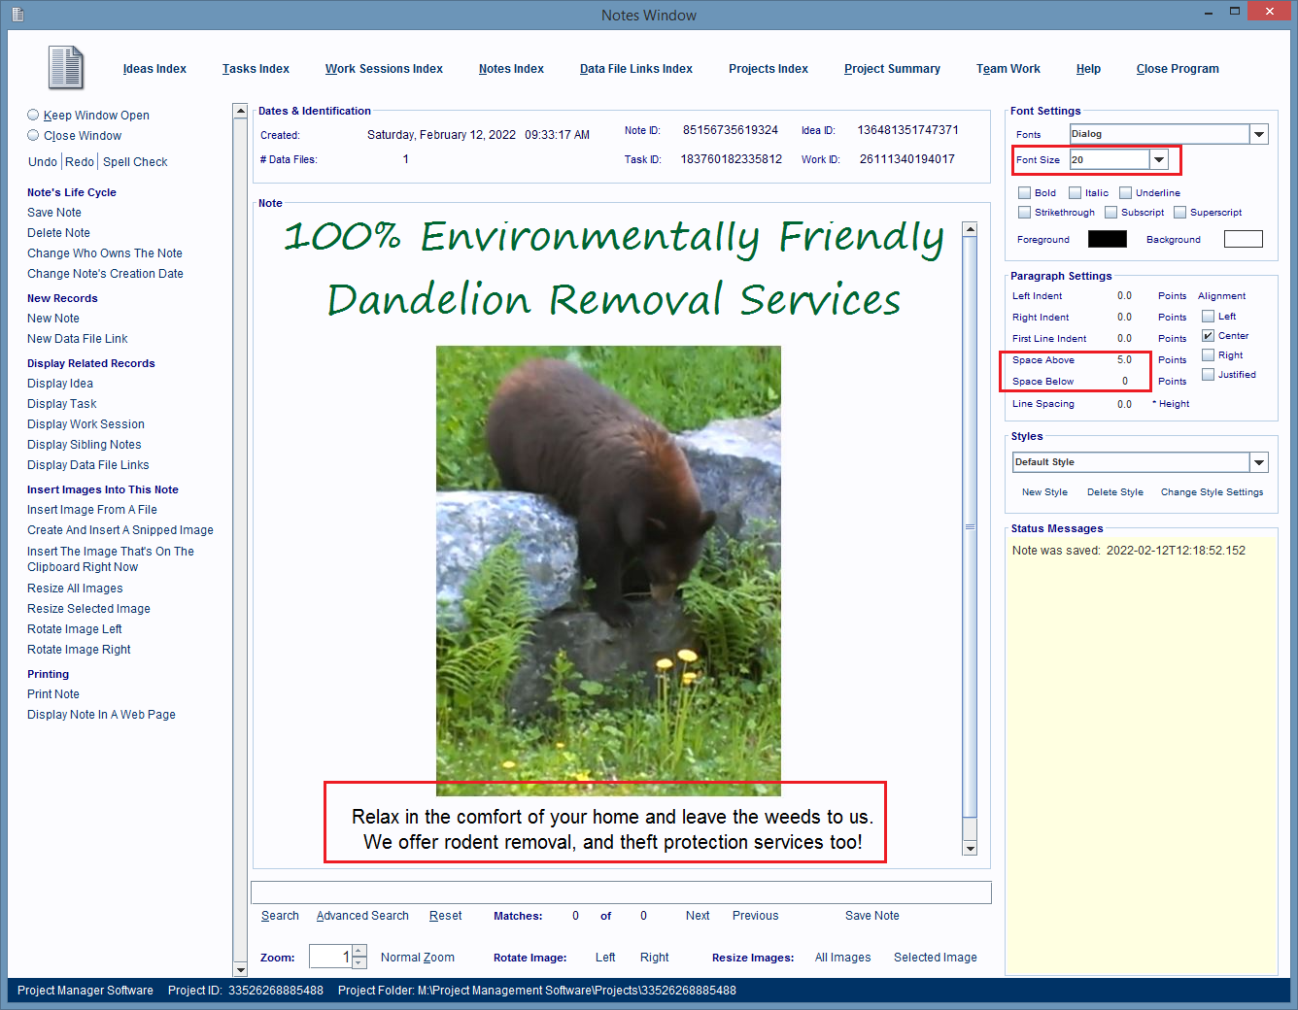The height and width of the screenshot is (1010, 1298).
Task: Click Next match button
Action: [698, 916]
